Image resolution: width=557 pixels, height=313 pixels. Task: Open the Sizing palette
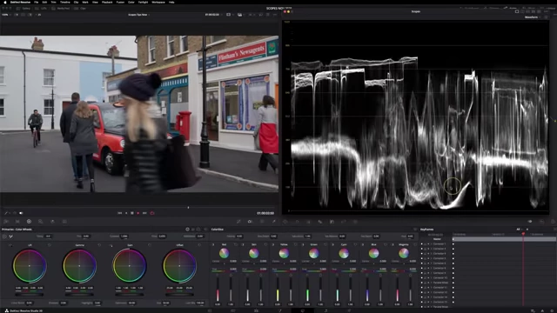(x=344, y=222)
